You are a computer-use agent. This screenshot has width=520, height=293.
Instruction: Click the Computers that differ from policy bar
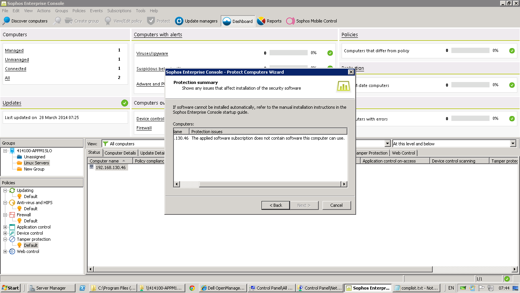(470, 50)
